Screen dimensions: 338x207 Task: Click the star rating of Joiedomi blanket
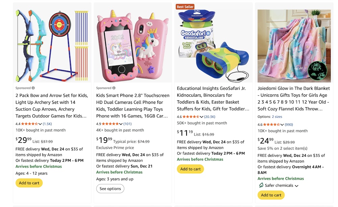coord(271,124)
